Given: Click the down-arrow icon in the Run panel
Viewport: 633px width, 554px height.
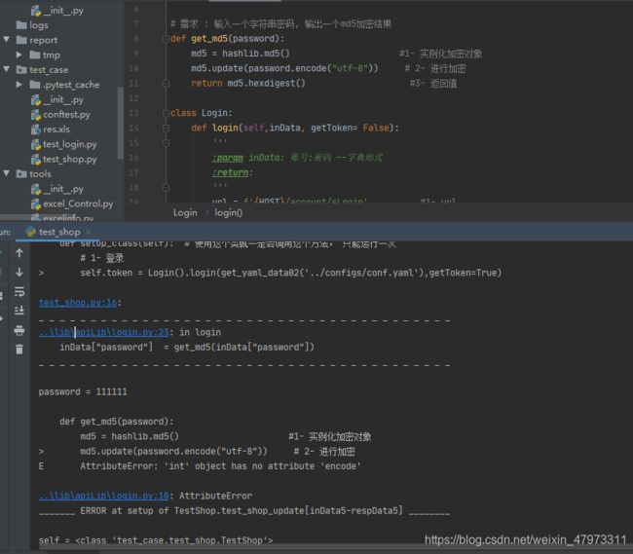Looking at the screenshot, I should click(x=19, y=273).
